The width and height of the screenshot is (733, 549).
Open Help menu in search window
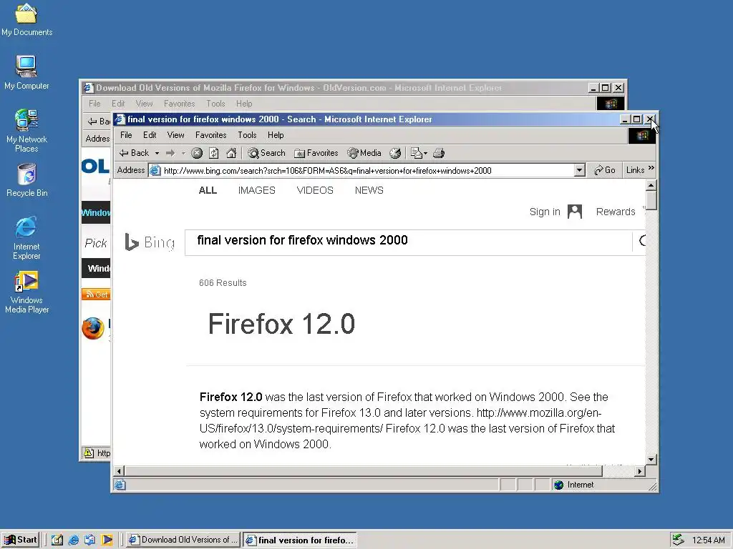(276, 135)
